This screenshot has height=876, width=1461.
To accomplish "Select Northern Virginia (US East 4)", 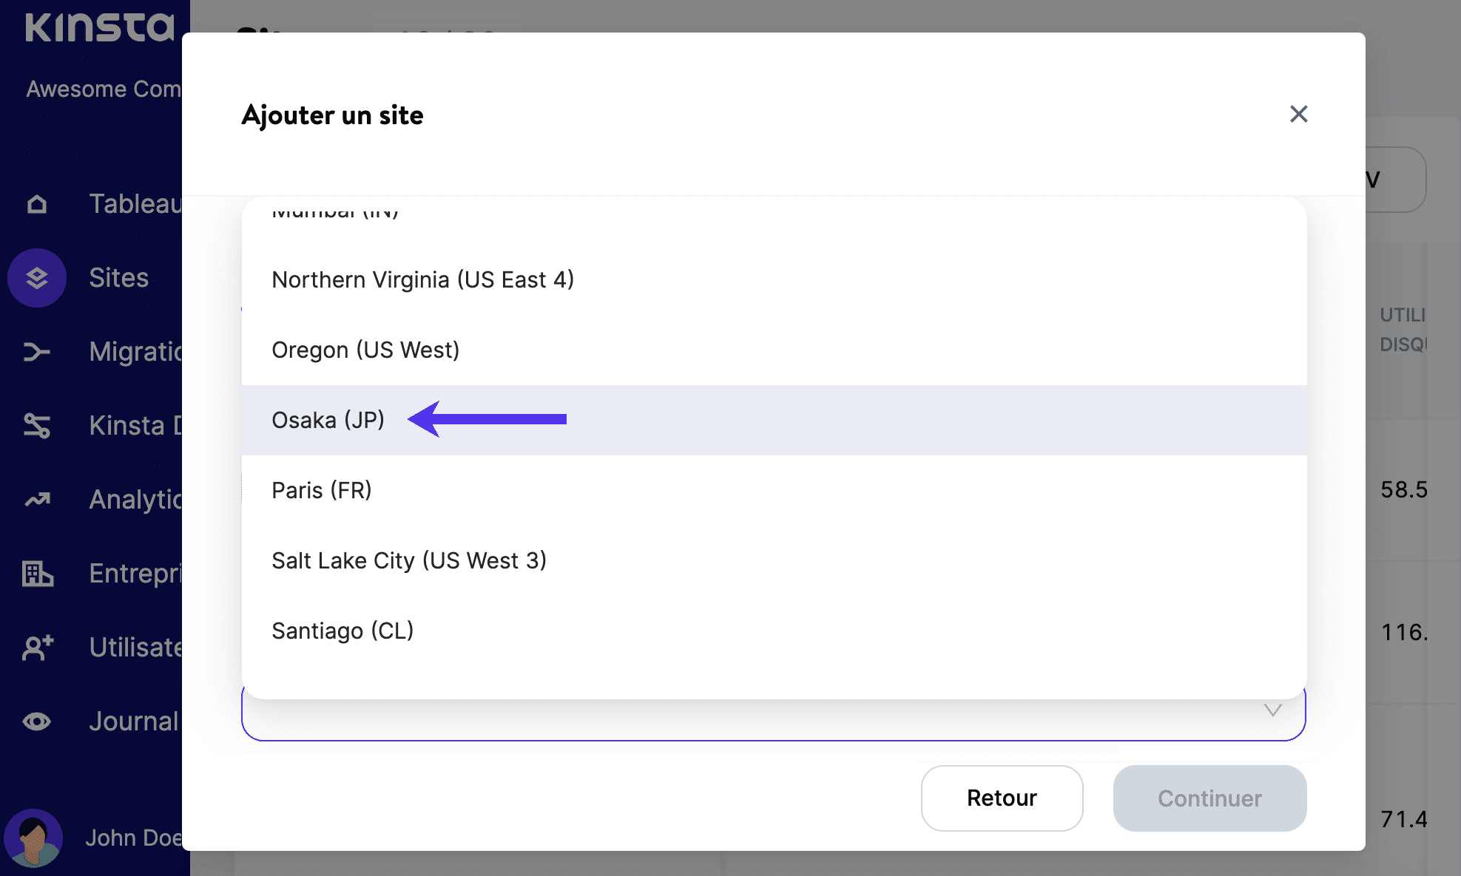I will click(x=422, y=279).
